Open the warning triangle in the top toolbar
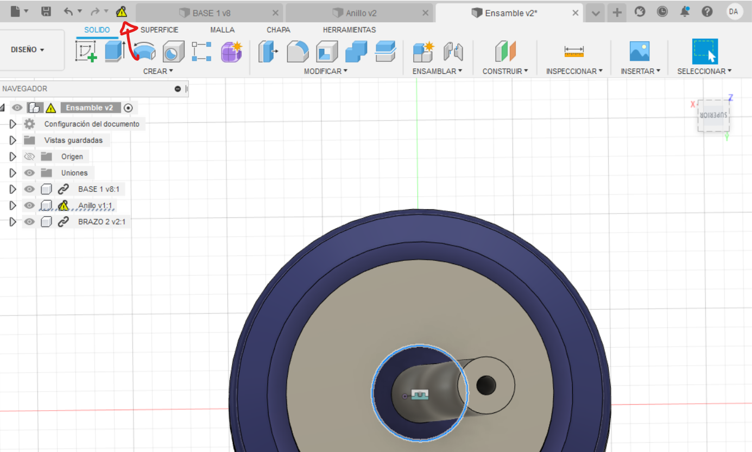This screenshot has width=752, height=452. tap(122, 11)
